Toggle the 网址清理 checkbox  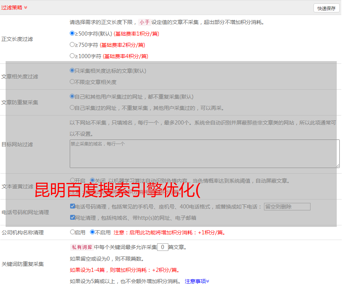pos(72,217)
